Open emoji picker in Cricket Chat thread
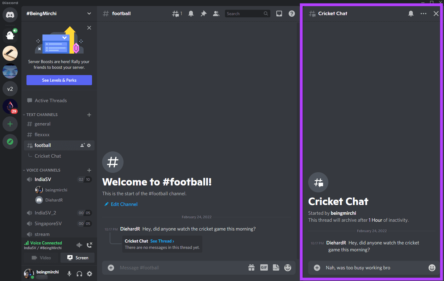This screenshot has width=444, height=281. (x=432, y=268)
